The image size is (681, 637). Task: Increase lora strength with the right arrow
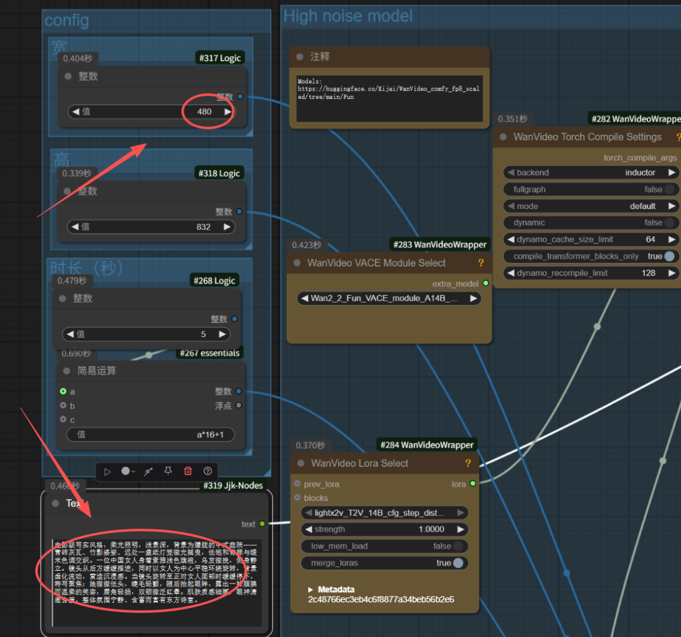(x=460, y=529)
